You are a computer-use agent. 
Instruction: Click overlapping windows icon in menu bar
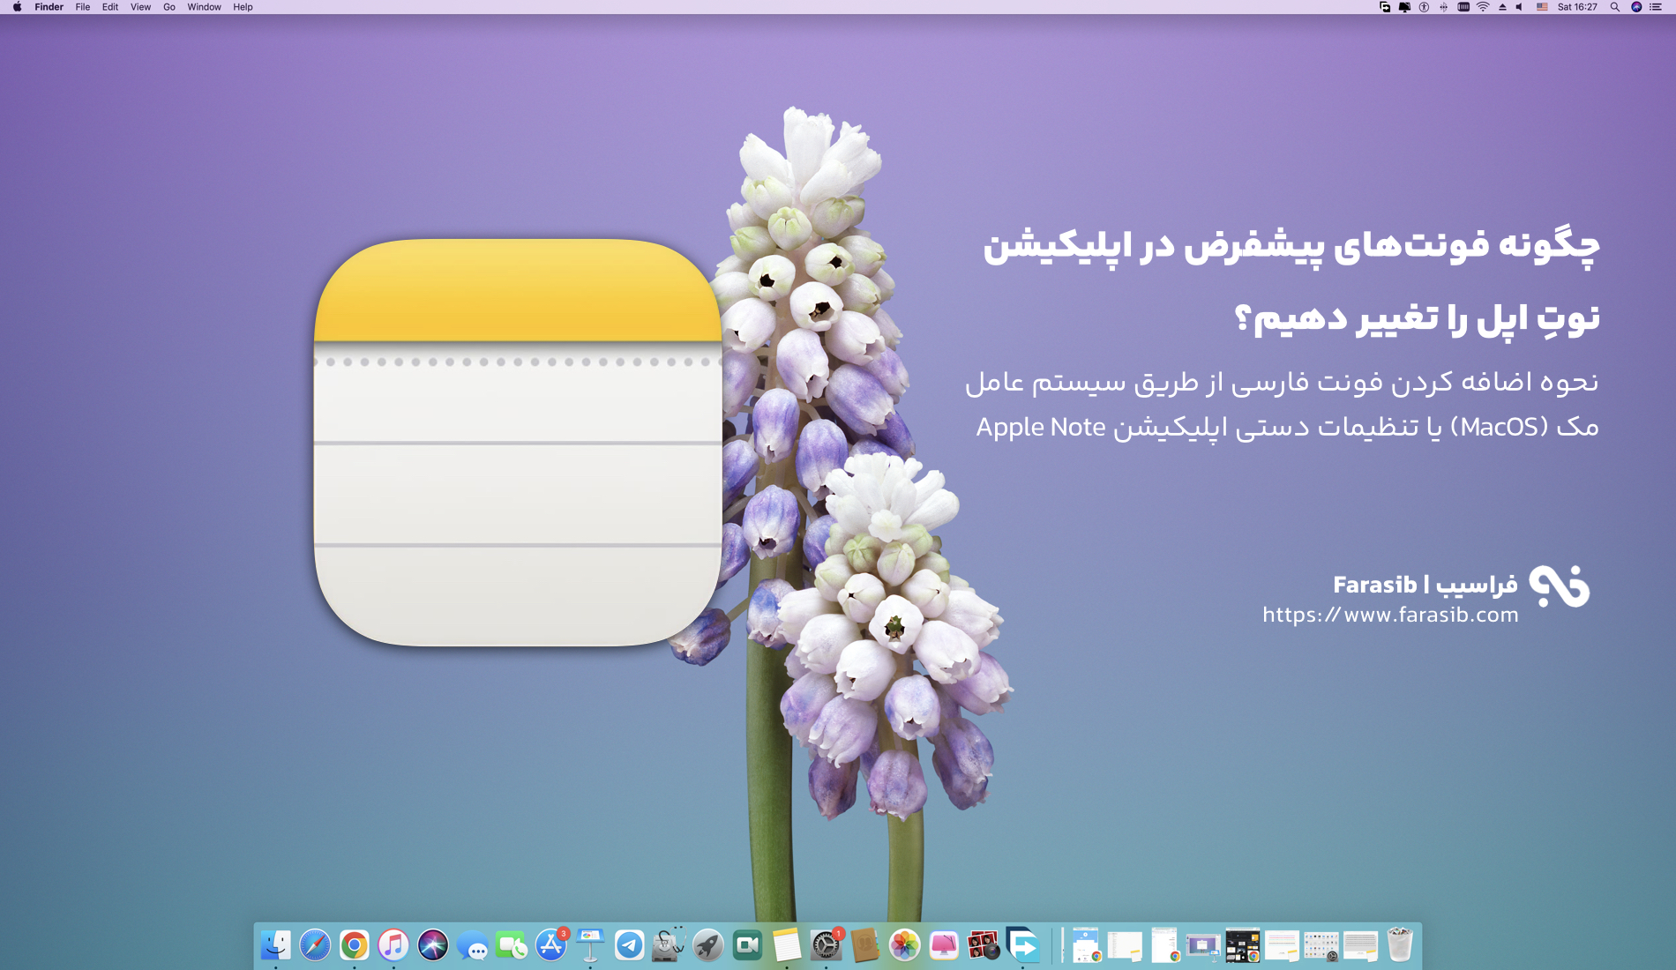coord(1385,7)
